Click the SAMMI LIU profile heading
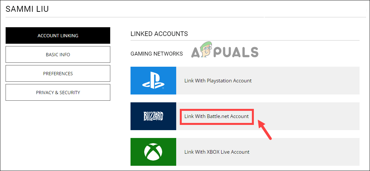370x171 pixels. pyautogui.click(x=27, y=9)
